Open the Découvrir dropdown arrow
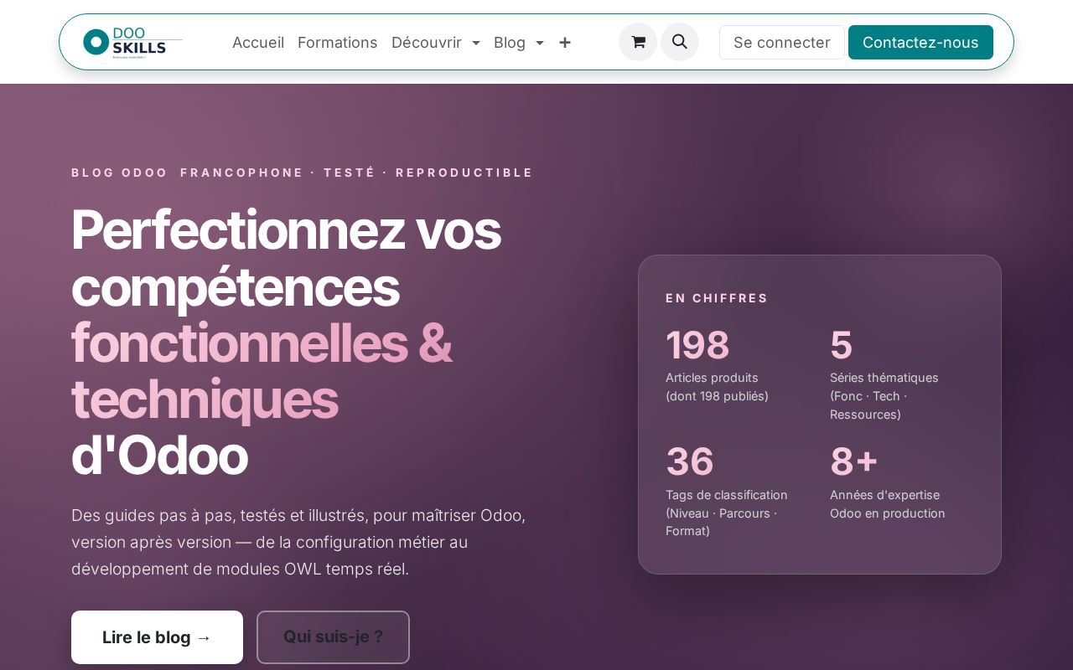The image size is (1073, 670). (476, 43)
